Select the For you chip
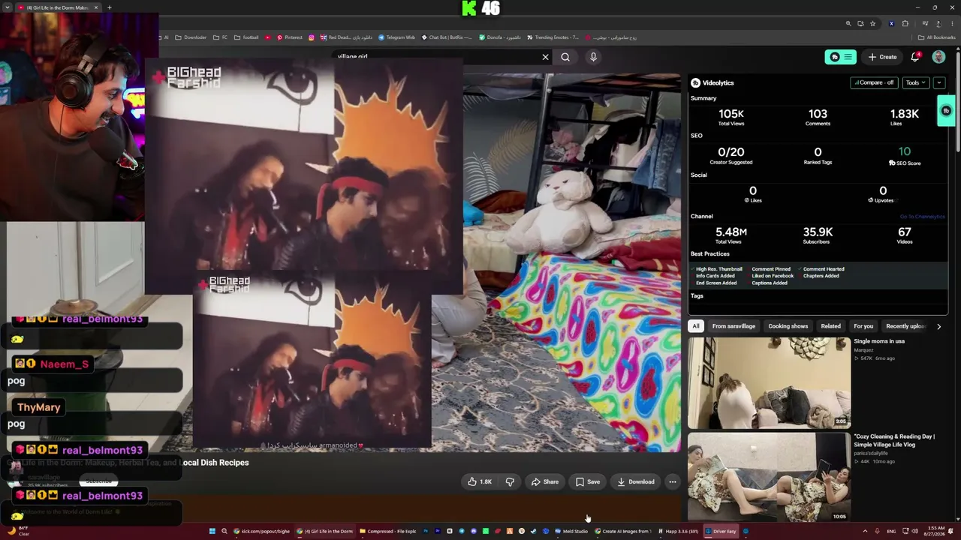Image resolution: width=961 pixels, height=540 pixels. [x=863, y=326]
